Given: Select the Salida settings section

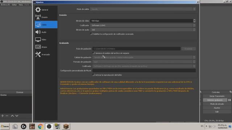Looking at the screenshot, I should (x=46, y=25).
